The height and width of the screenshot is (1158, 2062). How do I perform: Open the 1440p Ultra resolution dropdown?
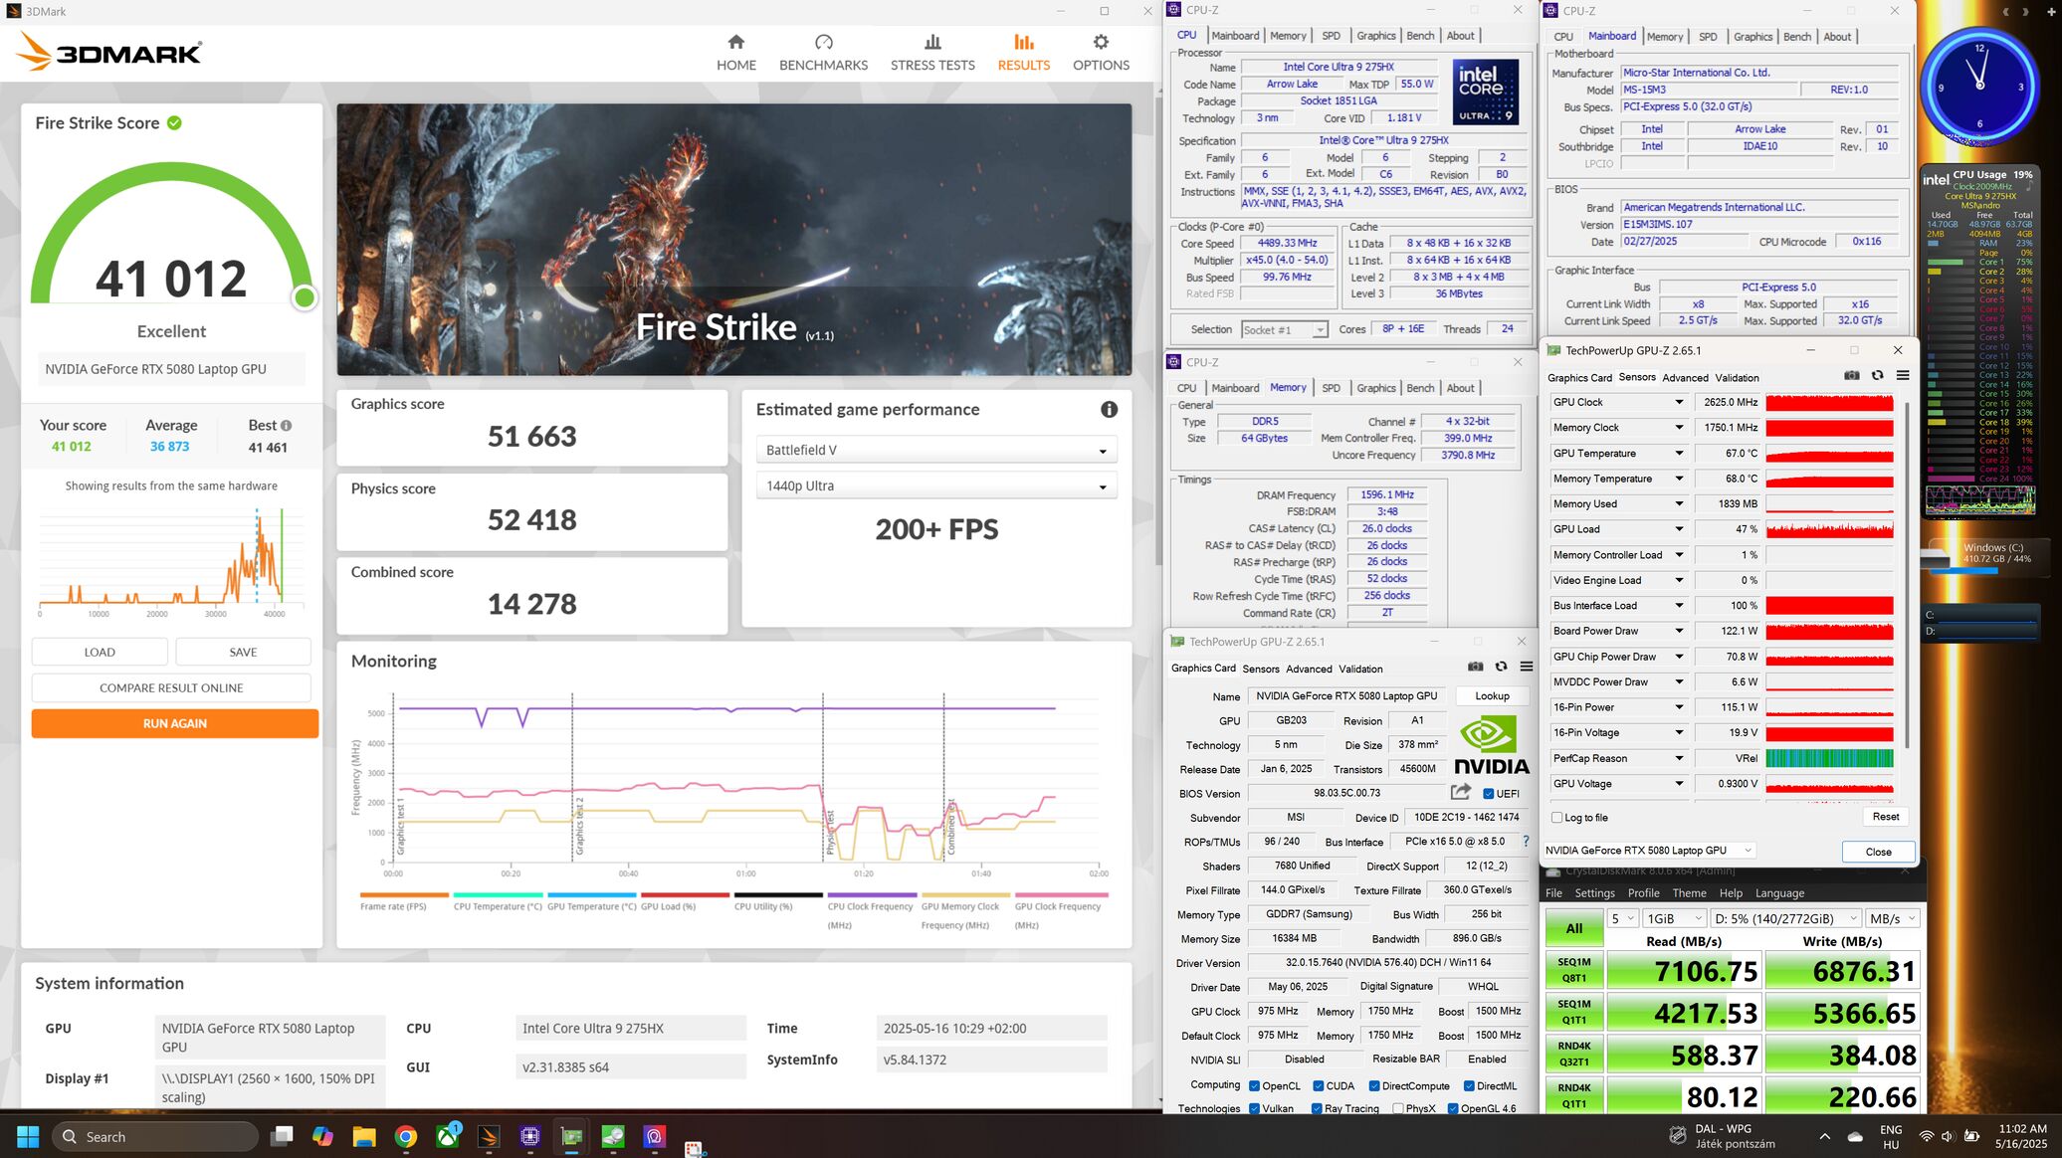tap(936, 485)
